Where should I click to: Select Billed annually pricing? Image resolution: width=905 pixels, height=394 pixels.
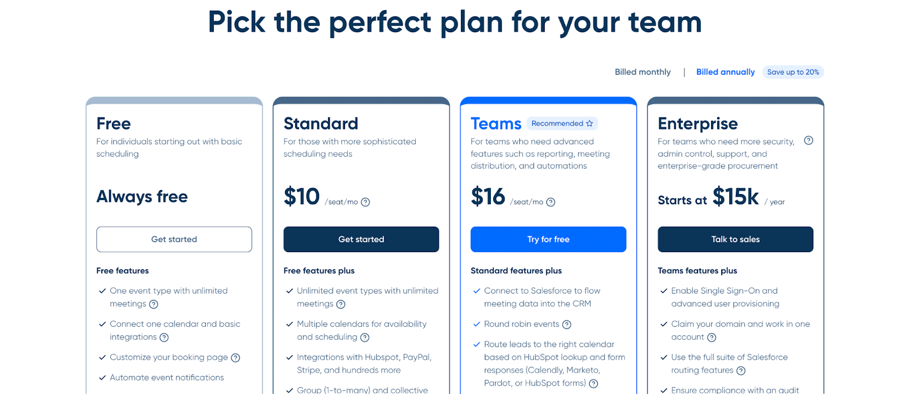[725, 72]
